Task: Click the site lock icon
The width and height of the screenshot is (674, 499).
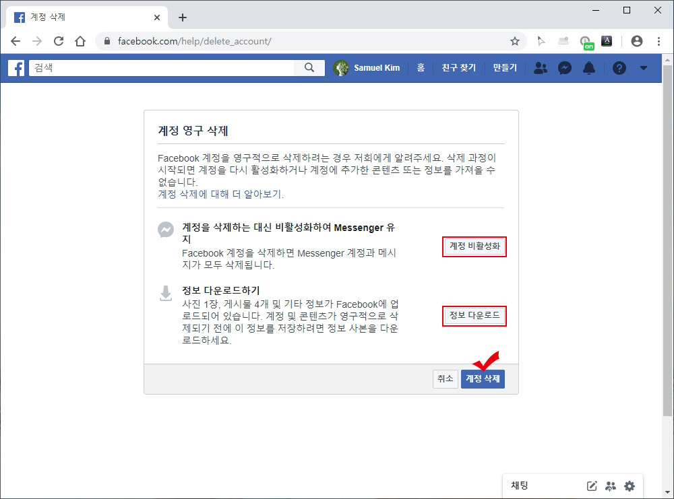Action: pyautogui.click(x=107, y=41)
